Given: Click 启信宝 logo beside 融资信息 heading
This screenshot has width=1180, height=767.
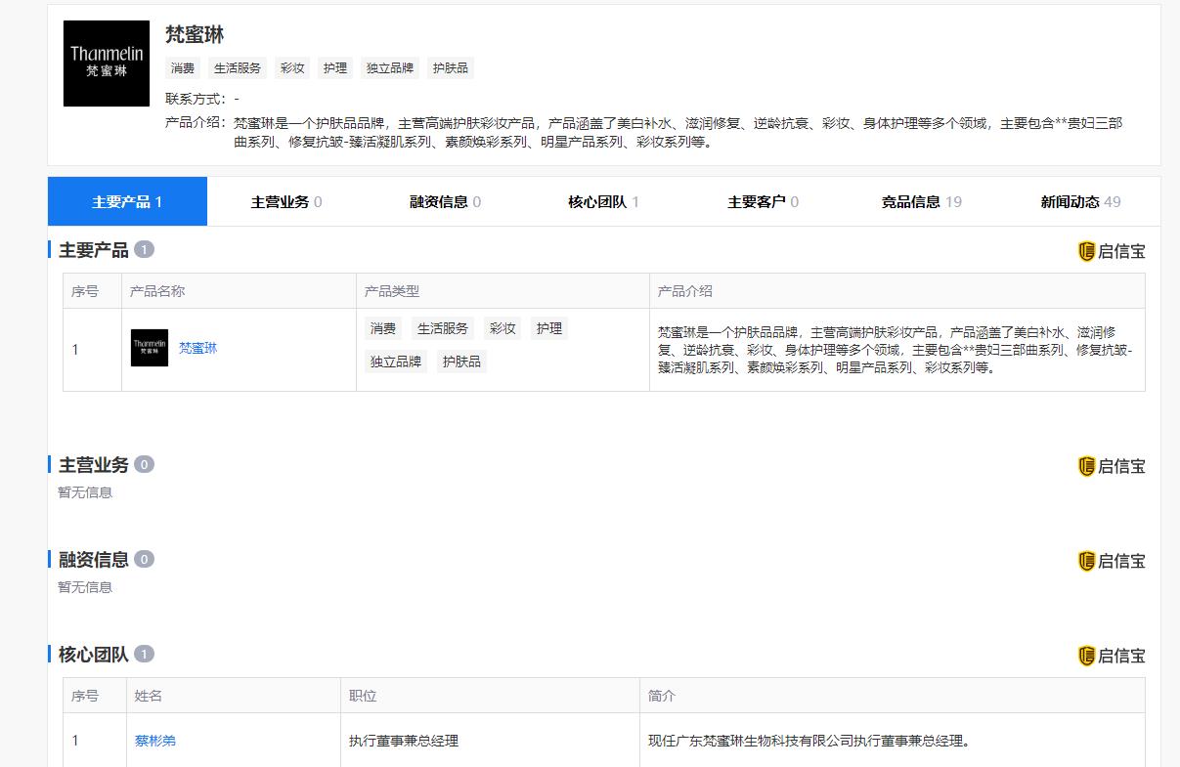Looking at the screenshot, I should pyautogui.click(x=1112, y=561).
